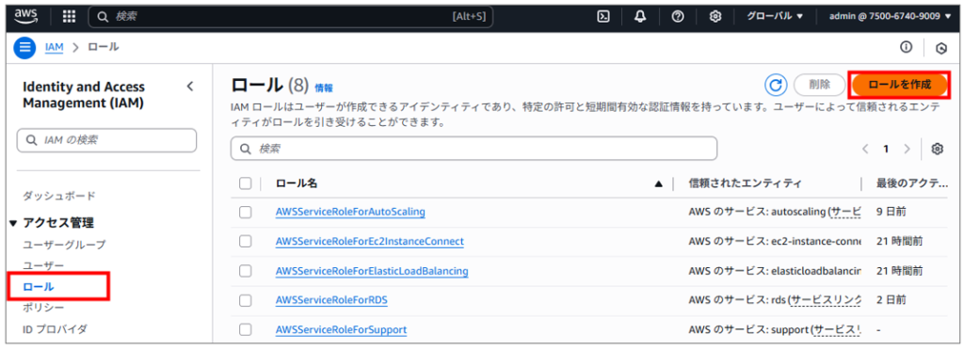Open the グローバル region dropdown
Viewport: 964px width, 350px height.
click(x=775, y=17)
